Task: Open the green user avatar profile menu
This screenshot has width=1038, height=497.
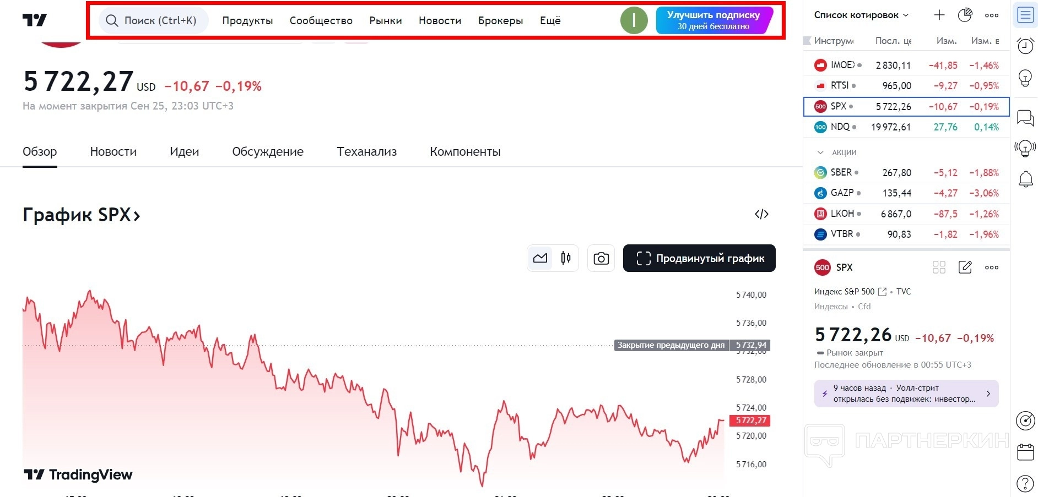Action: click(x=634, y=20)
